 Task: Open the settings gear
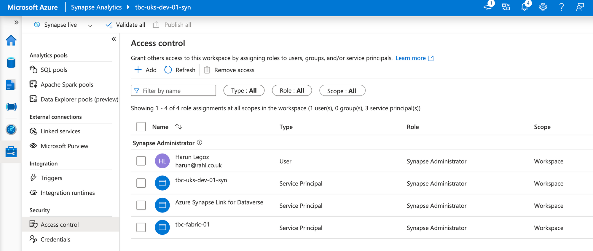click(x=543, y=7)
